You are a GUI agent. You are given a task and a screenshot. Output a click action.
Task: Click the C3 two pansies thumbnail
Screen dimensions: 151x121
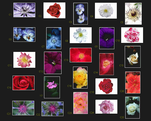click(x=80, y=14)
